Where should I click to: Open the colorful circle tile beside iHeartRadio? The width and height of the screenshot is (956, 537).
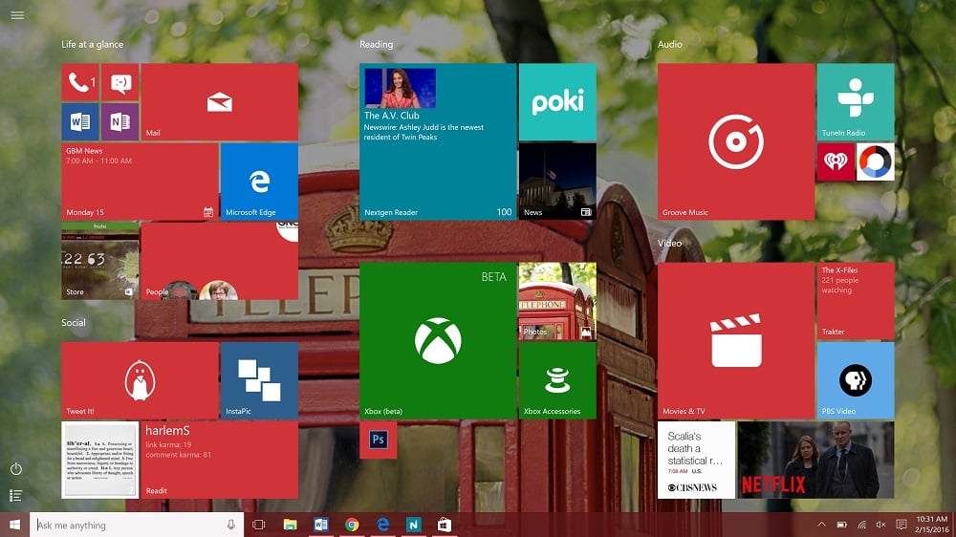876,161
